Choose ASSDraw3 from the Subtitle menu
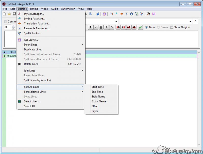 click(x=50, y=40)
